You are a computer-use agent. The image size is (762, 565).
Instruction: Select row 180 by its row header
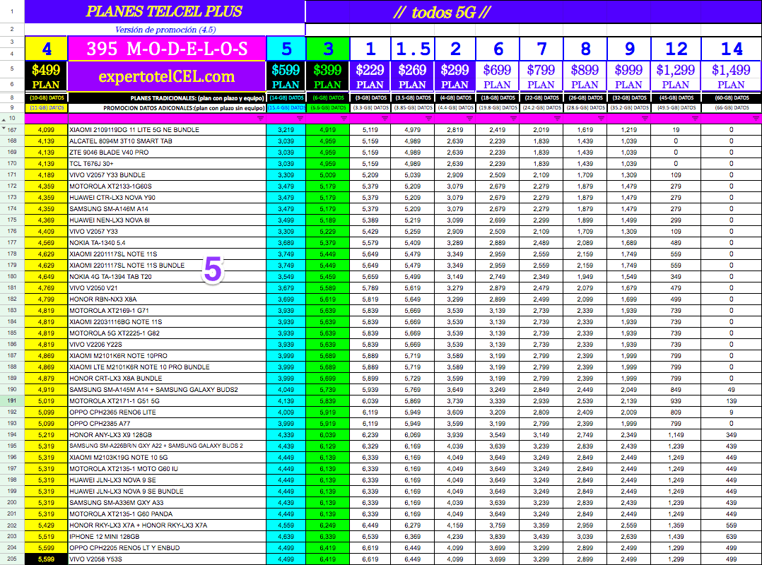click(x=12, y=277)
